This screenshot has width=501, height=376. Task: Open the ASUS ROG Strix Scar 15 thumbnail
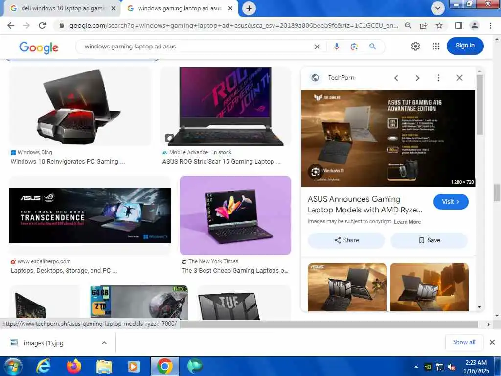coord(226,106)
